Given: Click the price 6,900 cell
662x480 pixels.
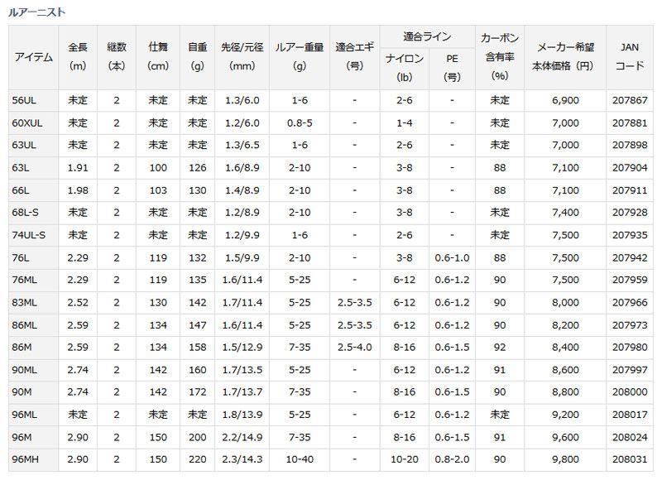Looking at the screenshot, I should click(565, 100).
